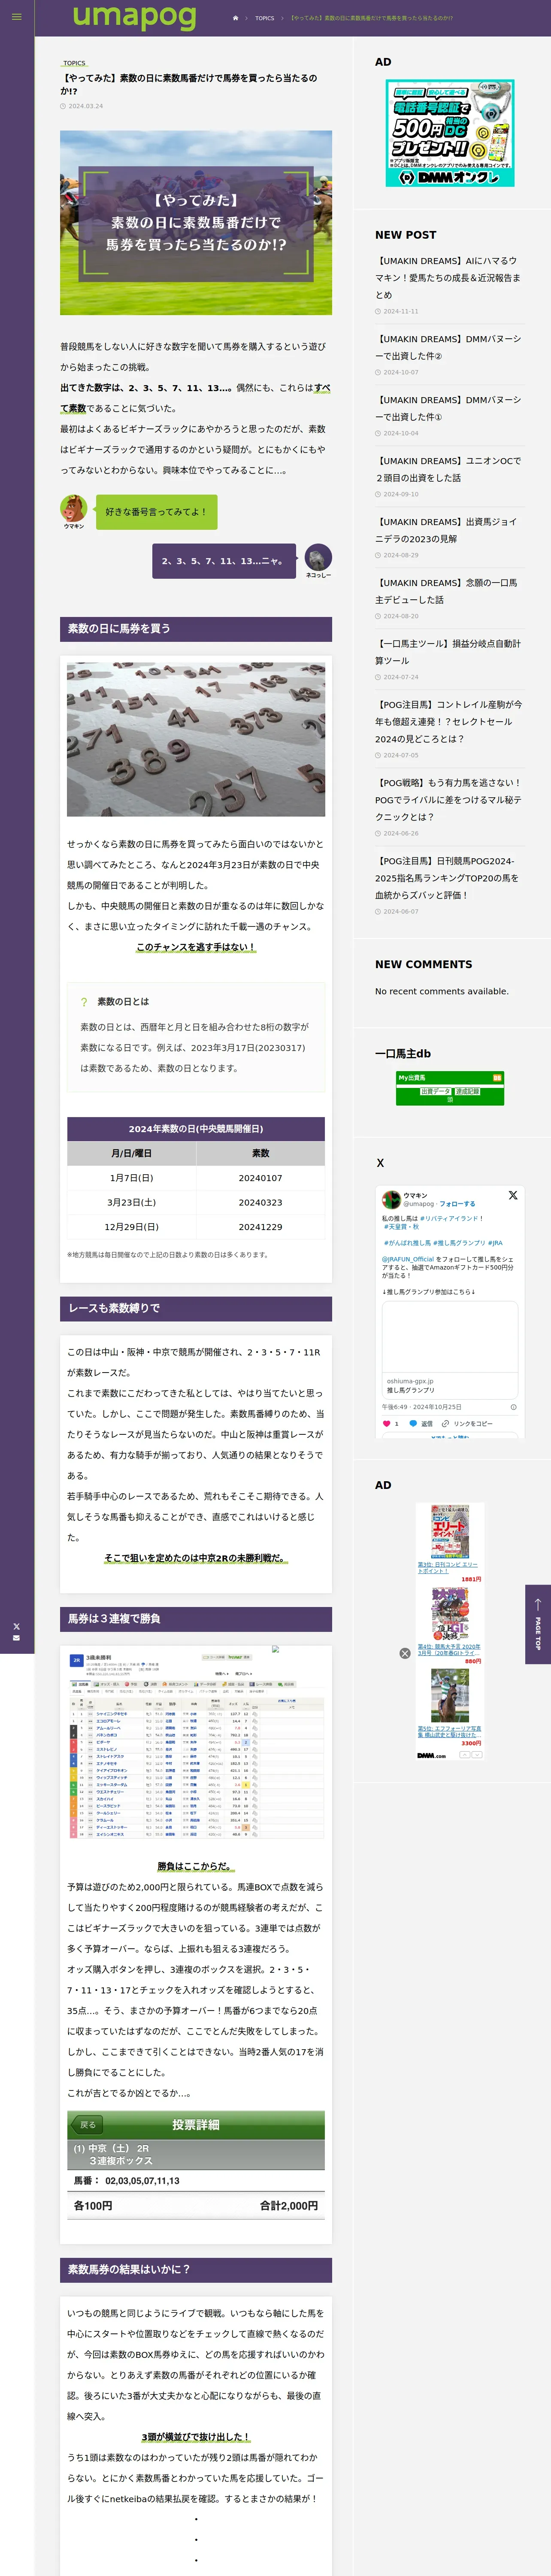Image resolution: width=551 pixels, height=2576 pixels.
Task: Open post DMMバヌーシーで出資した件①
Action: (x=448, y=408)
